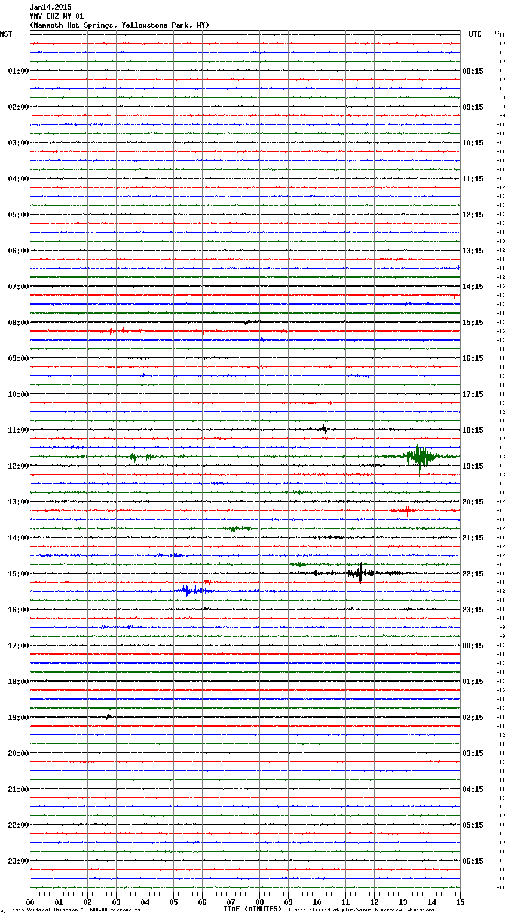Click the 14:15 UTC time label
Screen dimensions: 508x918
[x=473, y=287]
